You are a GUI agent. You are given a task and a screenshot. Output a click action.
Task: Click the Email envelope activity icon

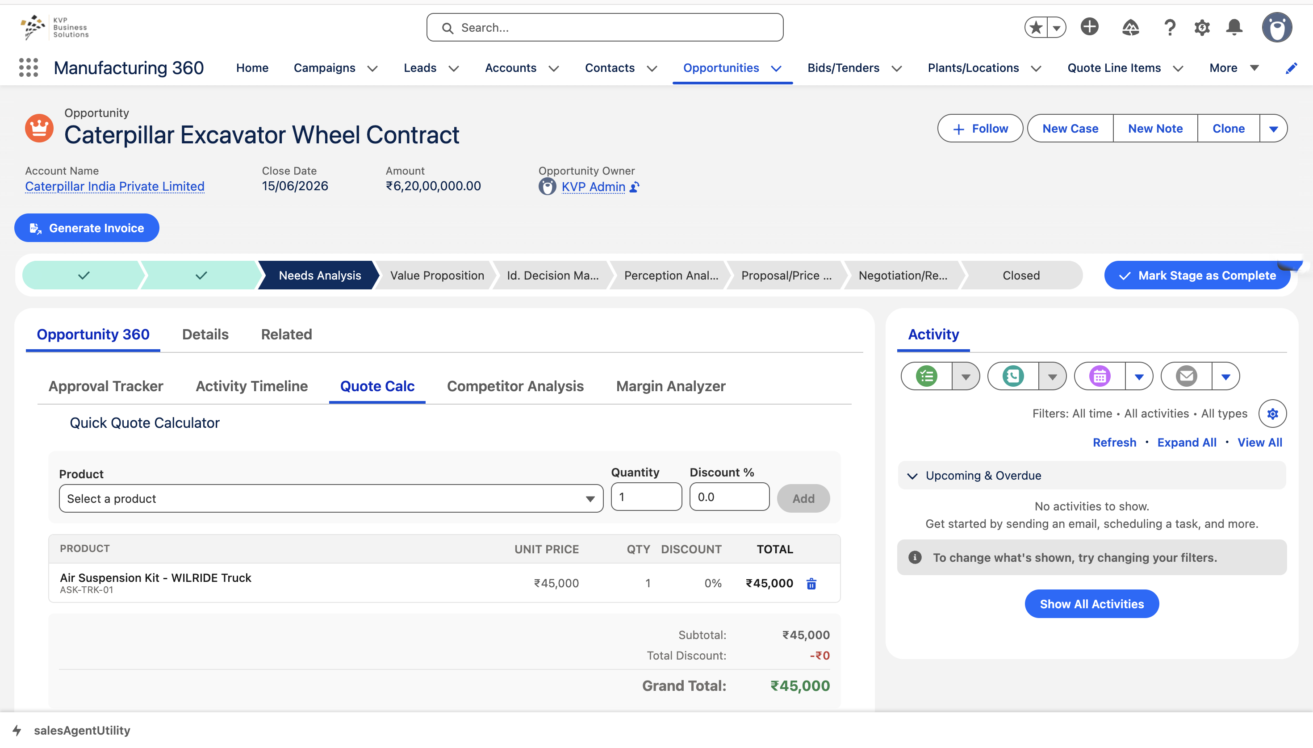pyautogui.click(x=1186, y=376)
